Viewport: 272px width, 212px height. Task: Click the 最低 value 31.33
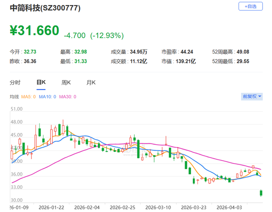tap(81, 61)
